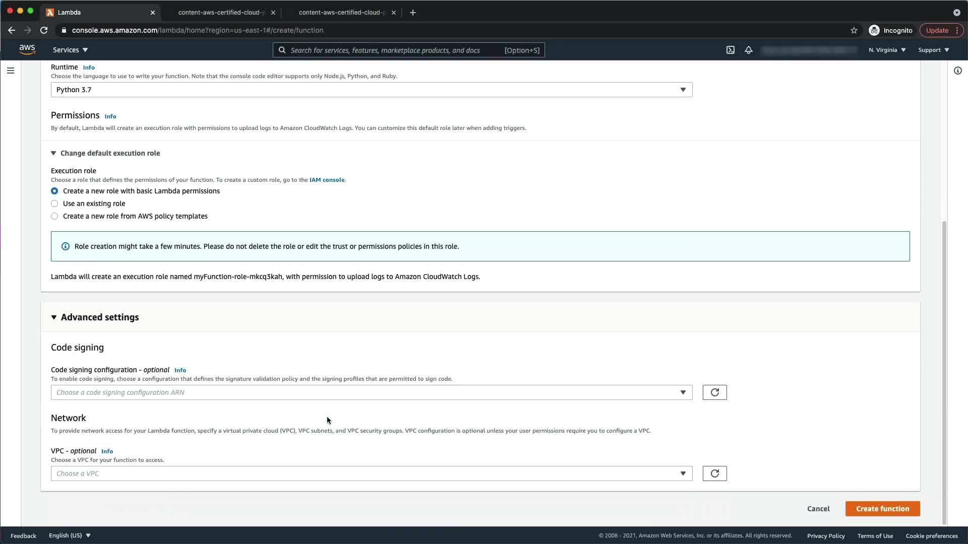Click the search bar for AWS services
This screenshot has width=968, height=544.
coord(408,50)
